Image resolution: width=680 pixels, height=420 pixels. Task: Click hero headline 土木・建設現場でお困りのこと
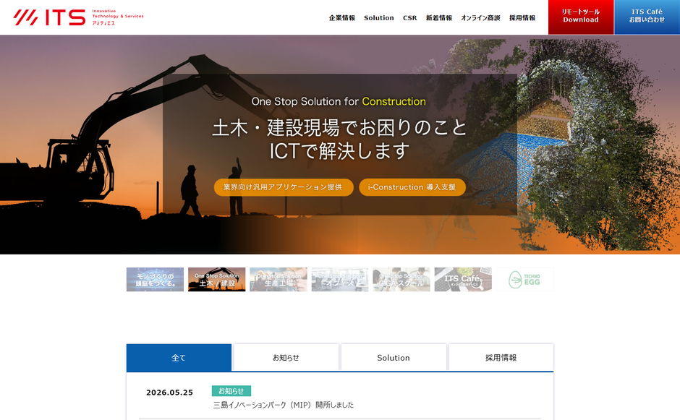[339, 128]
